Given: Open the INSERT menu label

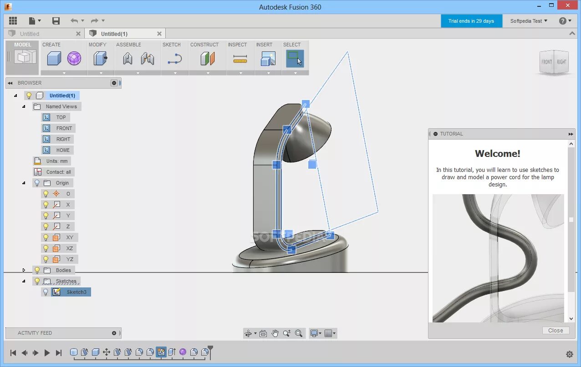Looking at the screenshot, I should (x=264, y=45).
